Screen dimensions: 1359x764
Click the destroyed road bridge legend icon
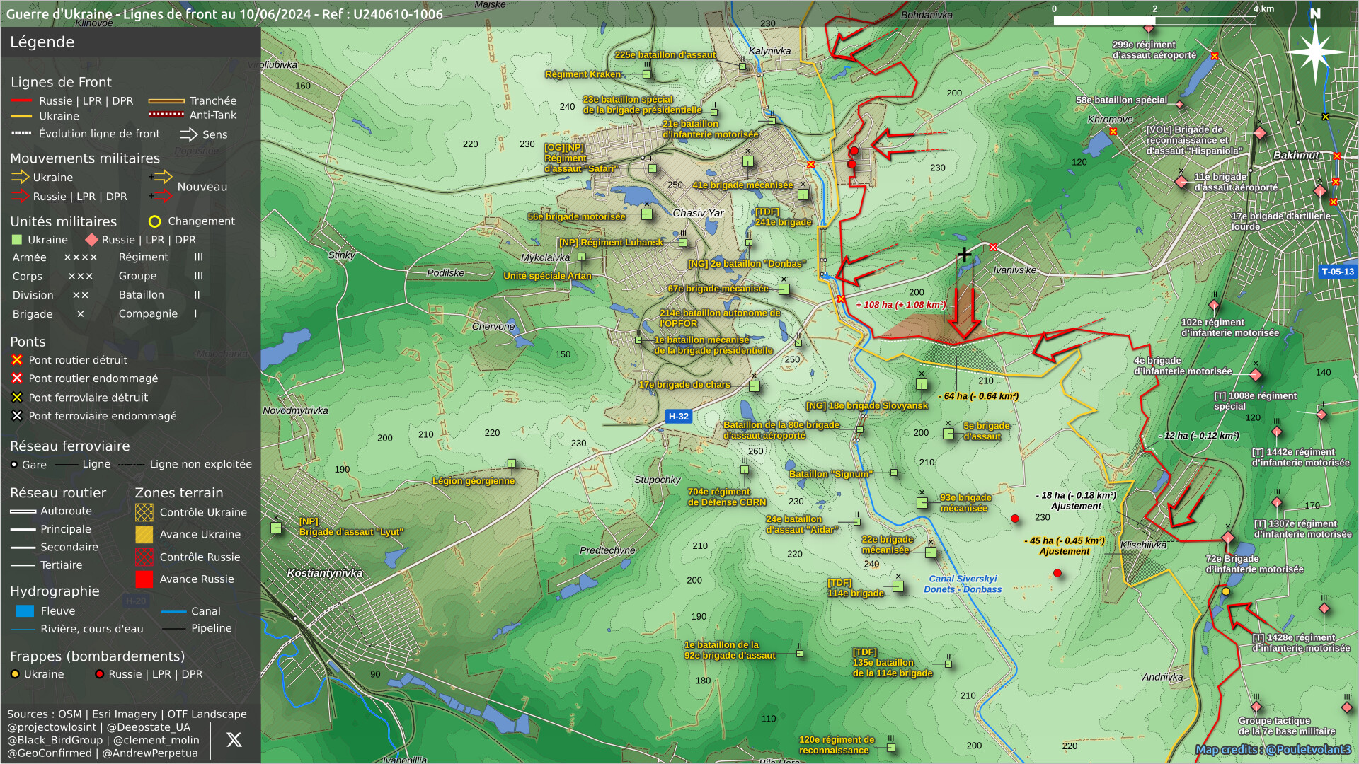tap(17, 360)
